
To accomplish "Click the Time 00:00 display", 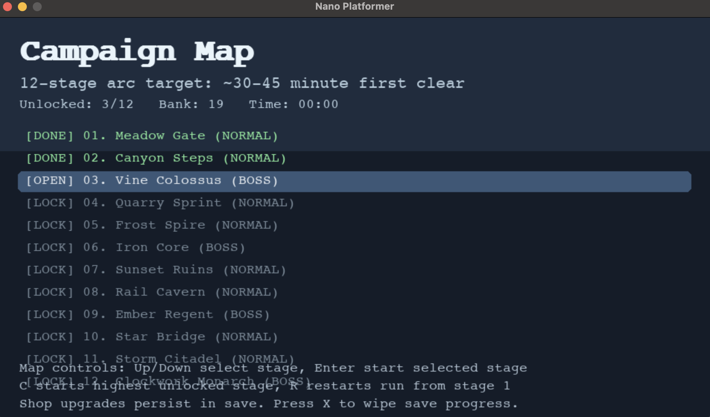I will coord(294,104).
